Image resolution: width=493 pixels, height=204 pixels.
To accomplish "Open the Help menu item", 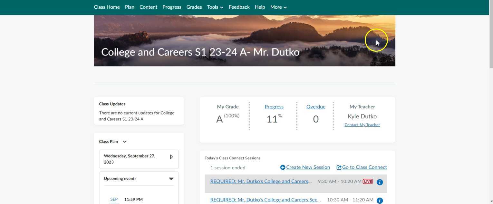I will (260, 7).
